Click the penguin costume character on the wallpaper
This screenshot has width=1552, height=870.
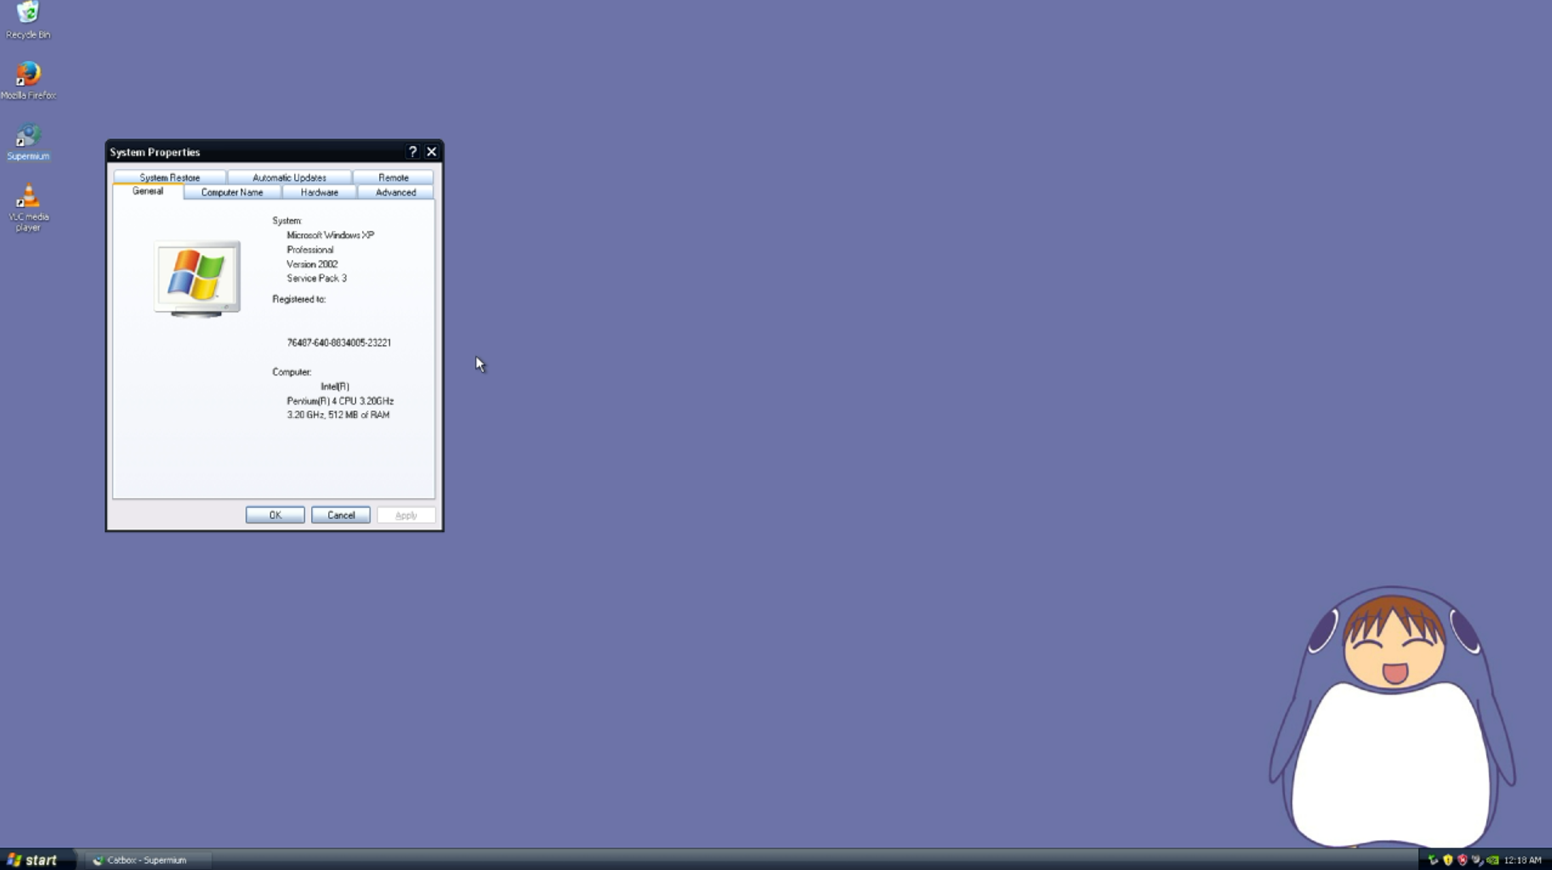tap(1392, 718)
